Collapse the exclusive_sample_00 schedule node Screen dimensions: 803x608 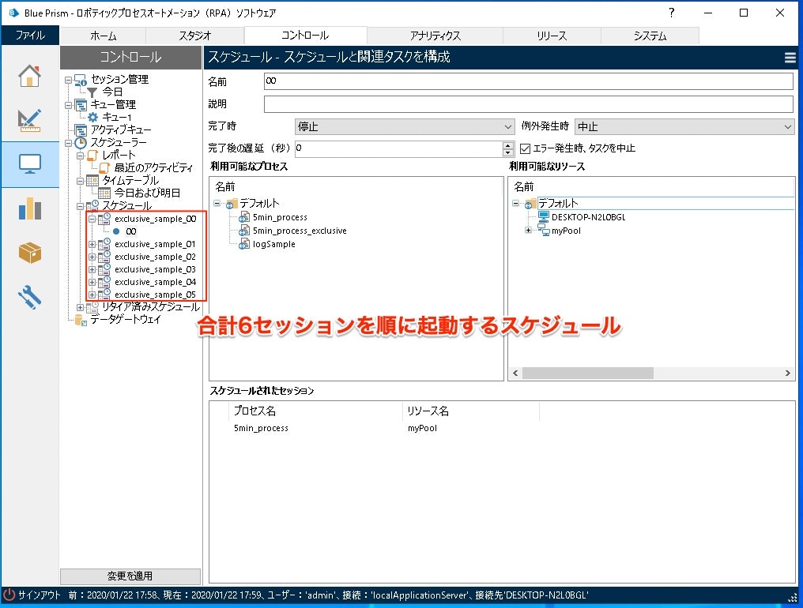tap(92, 219)
